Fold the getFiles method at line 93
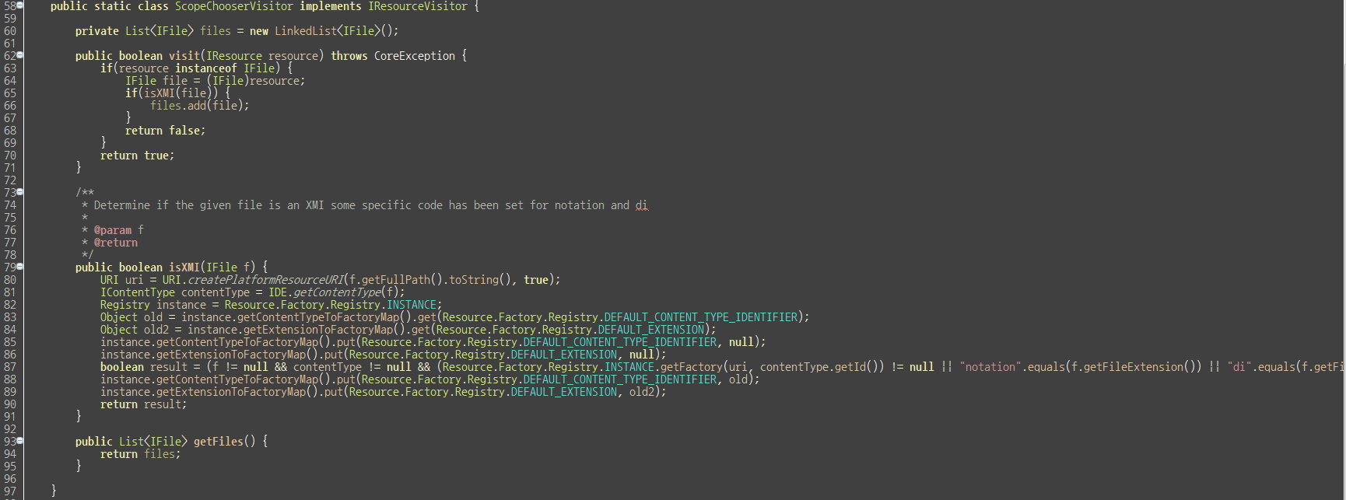Viewport: 1346px width, 500px height. (20, 441)
